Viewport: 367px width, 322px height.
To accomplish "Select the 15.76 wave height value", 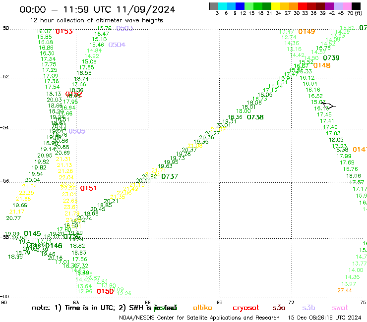I will pos(104,28).
